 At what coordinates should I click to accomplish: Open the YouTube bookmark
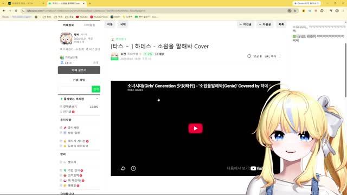click(82, 17)
